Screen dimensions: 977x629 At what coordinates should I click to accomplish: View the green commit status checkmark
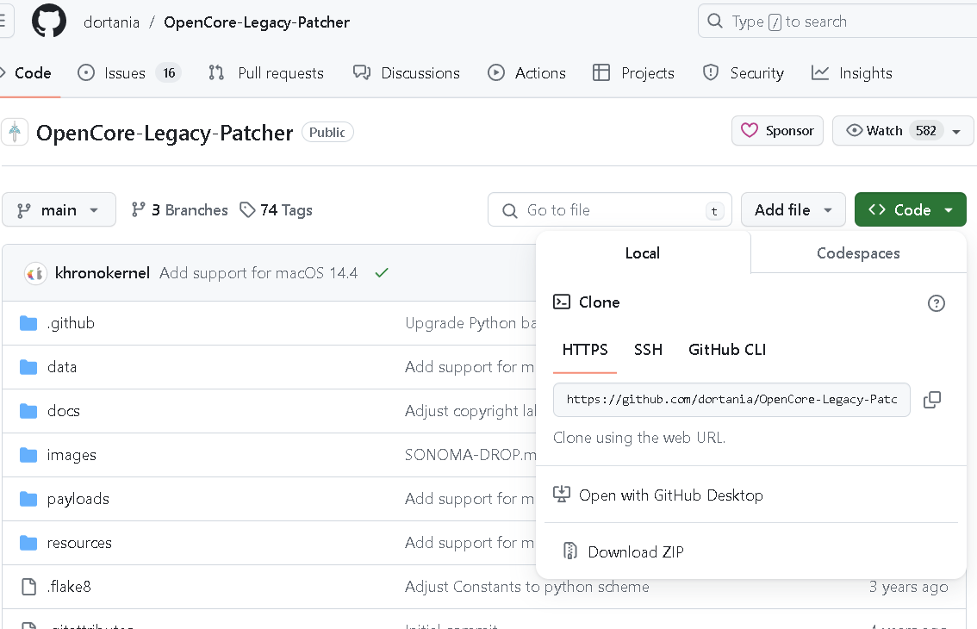click(x=382, y=273)
